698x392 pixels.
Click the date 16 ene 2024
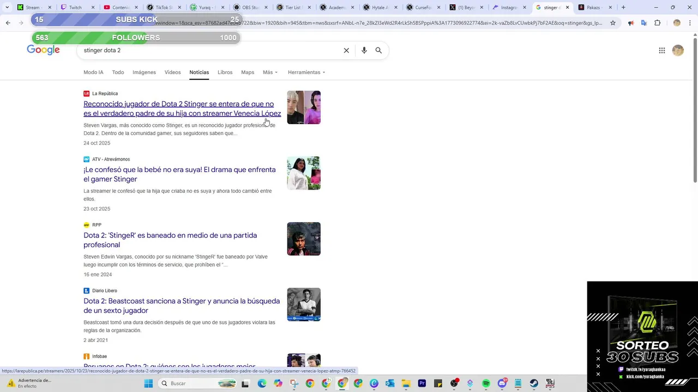pyautogui.click(x=98, y=274)
